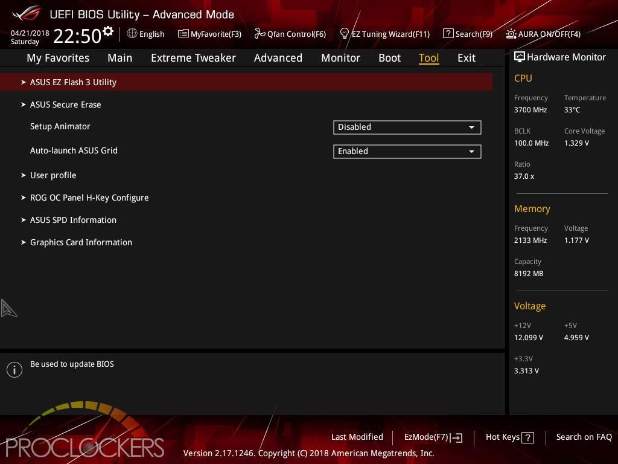Click the 22:50 clock display
Screen dimensions: 618x464
coord(77,36)
